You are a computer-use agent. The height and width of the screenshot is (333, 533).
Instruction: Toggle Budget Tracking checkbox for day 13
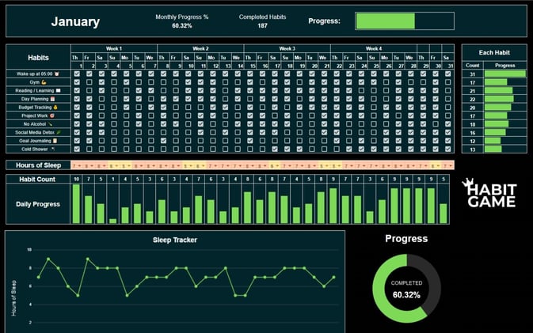(226, 108)
